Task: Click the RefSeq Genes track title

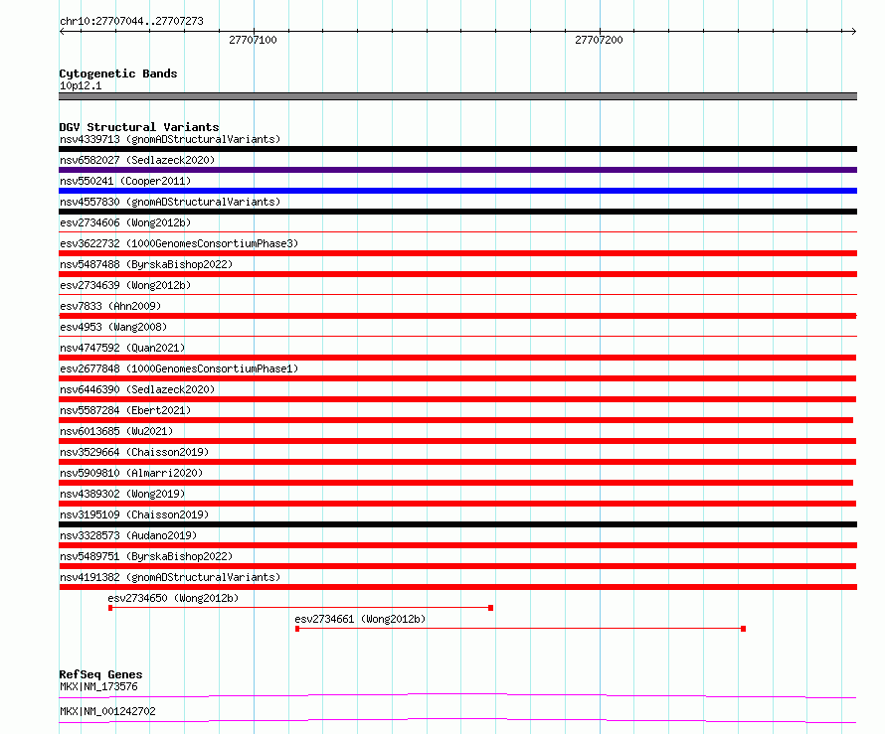Action: click(x=100, y=674)
